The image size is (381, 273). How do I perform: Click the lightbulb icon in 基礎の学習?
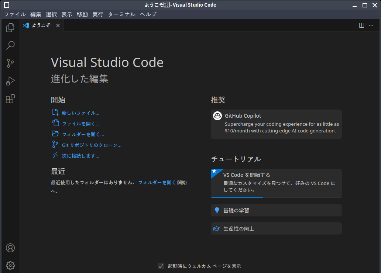217,210
